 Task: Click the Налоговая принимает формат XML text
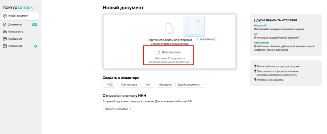coord(170,62)
